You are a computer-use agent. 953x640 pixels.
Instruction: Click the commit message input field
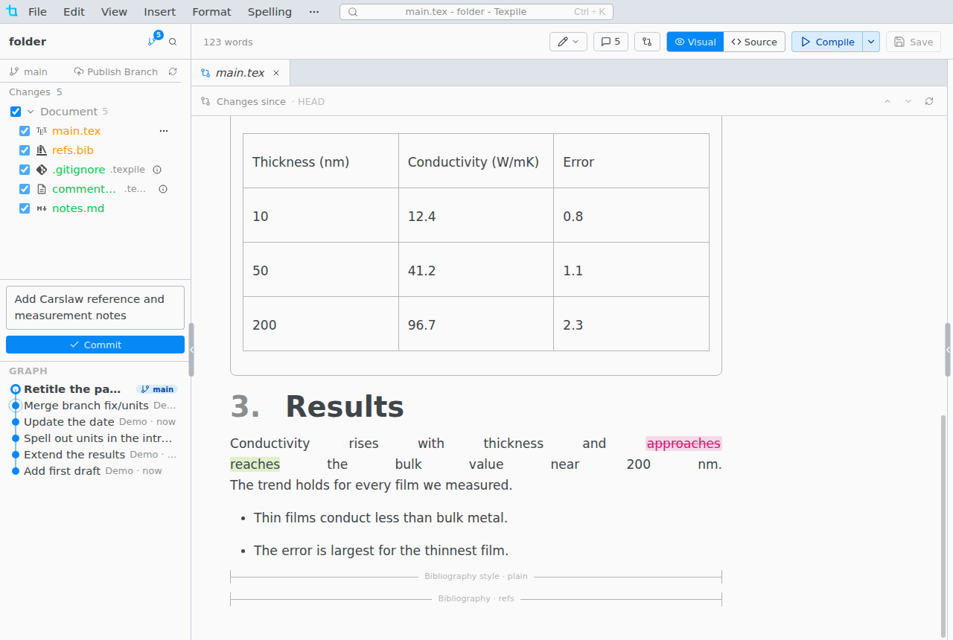tap(95, 307)
